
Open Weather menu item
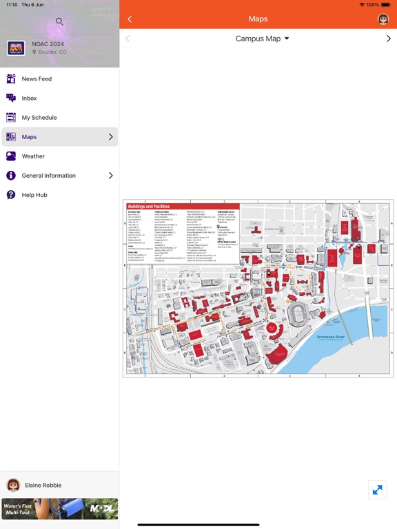pos(60,156)
